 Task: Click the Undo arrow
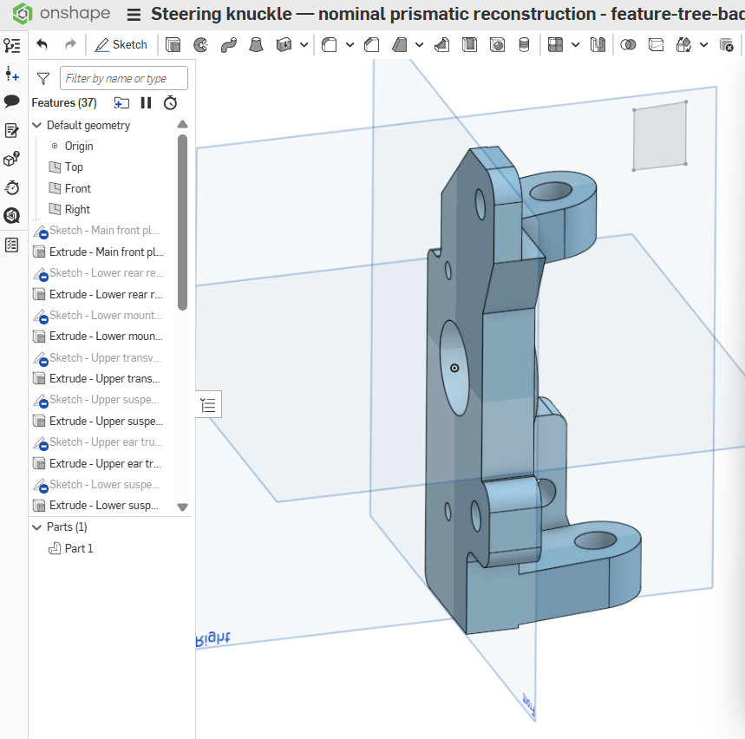(42, 45)
